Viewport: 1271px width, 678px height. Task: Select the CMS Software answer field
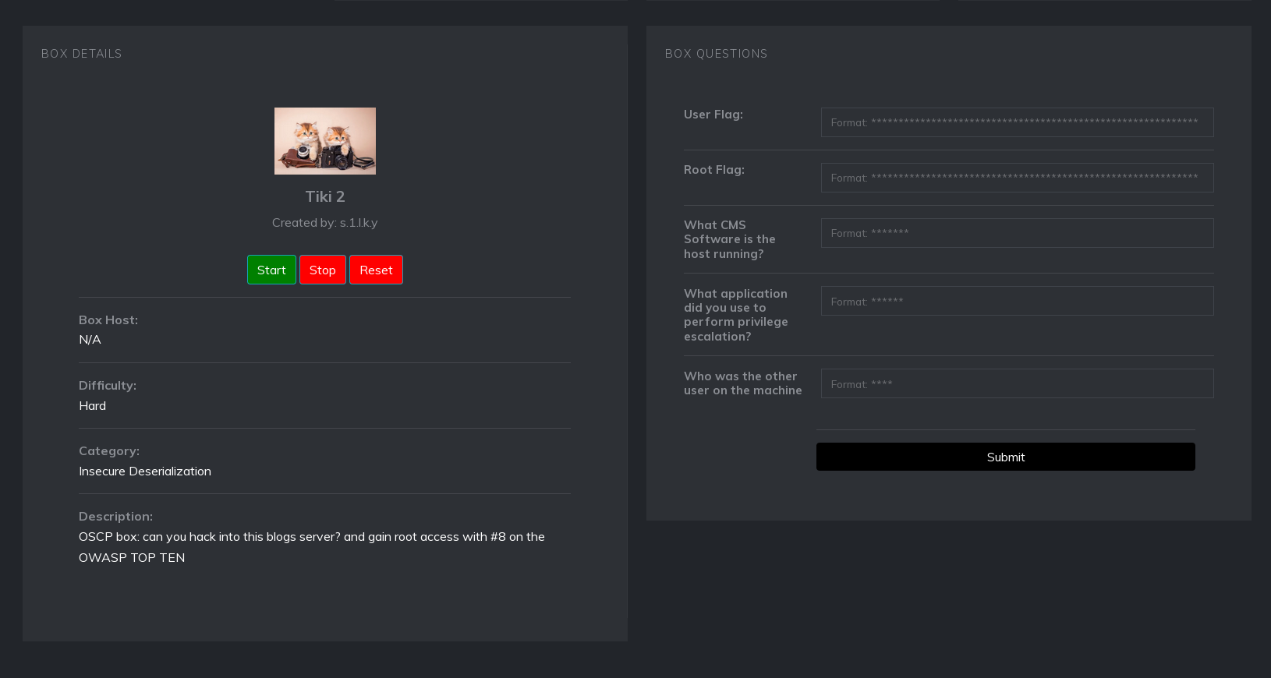[x=1017, y=233]
